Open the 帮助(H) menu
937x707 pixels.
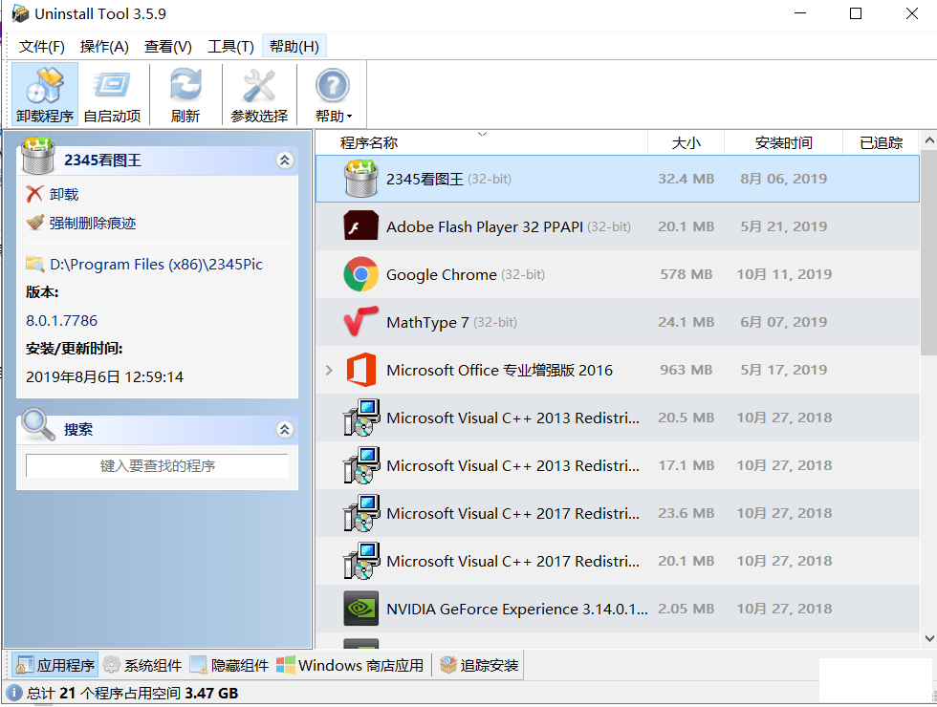tap(294, 47)
